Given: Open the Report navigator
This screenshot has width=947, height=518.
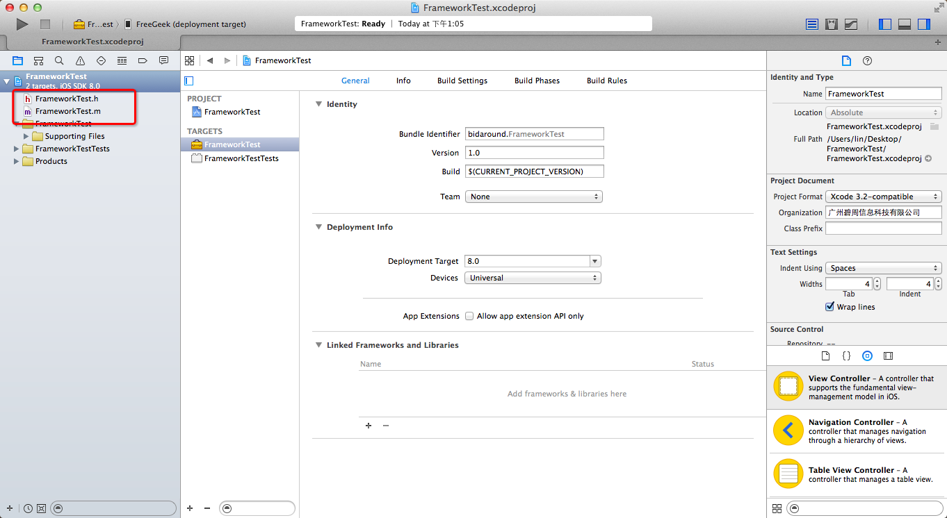Looking at the screenshot, I should coord(163,60).
